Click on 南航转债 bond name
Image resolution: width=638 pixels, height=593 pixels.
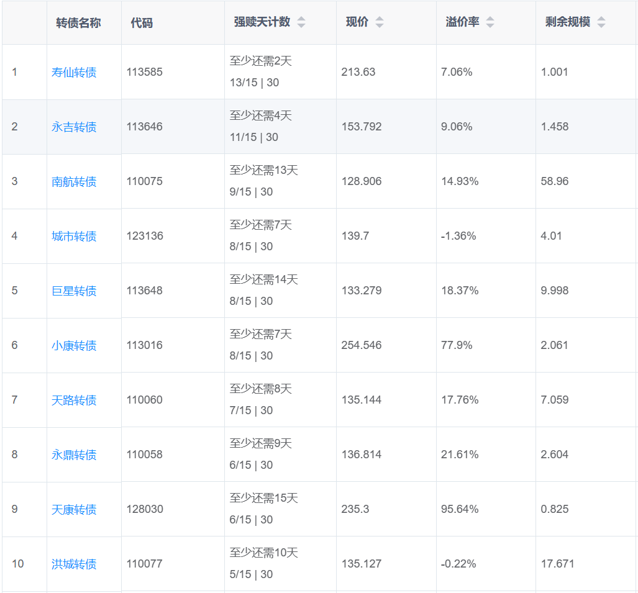pyautogui.click(x=74, y=182)
